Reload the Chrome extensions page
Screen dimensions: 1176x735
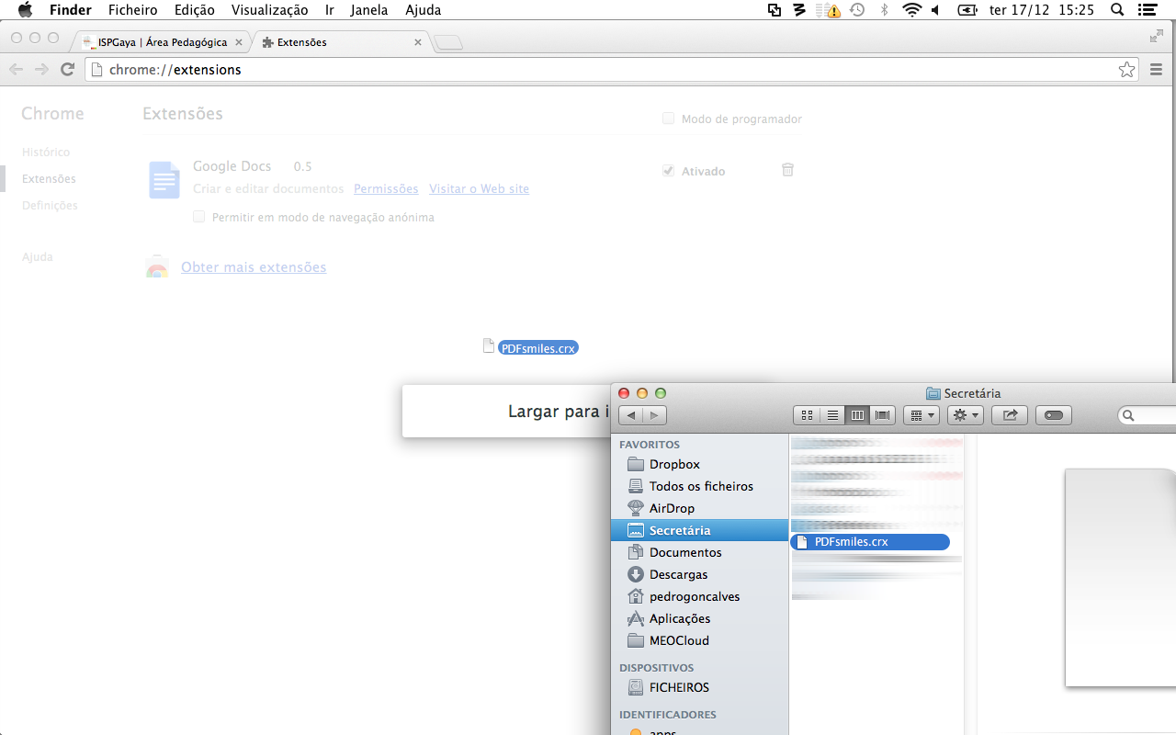pos(67,70)
